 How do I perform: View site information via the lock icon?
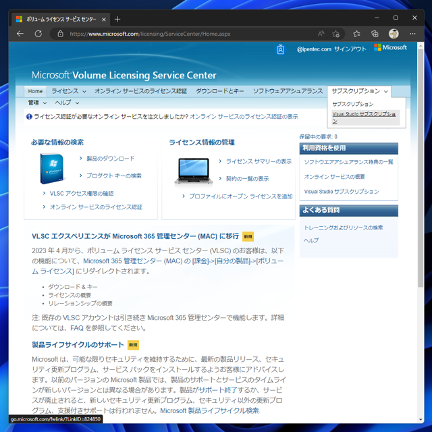click(60, 34)
